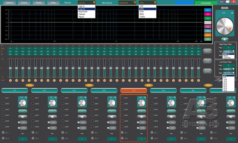Viewport: 238px width, 143px height.
Task: Select the orange-highlighted channel header button
Action: click(133, 90)
